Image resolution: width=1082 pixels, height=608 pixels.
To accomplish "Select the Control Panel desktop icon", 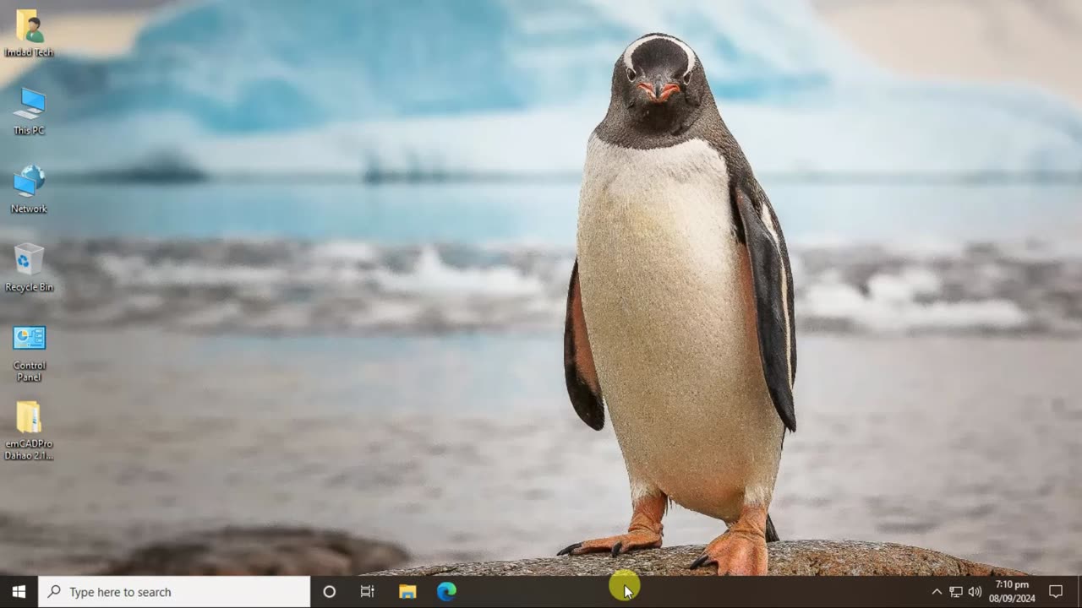I will [x=29, y=352].
